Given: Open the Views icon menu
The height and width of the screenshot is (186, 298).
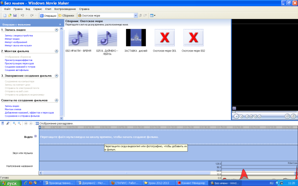Looking at the screenshot, I should tap(152, 16).
